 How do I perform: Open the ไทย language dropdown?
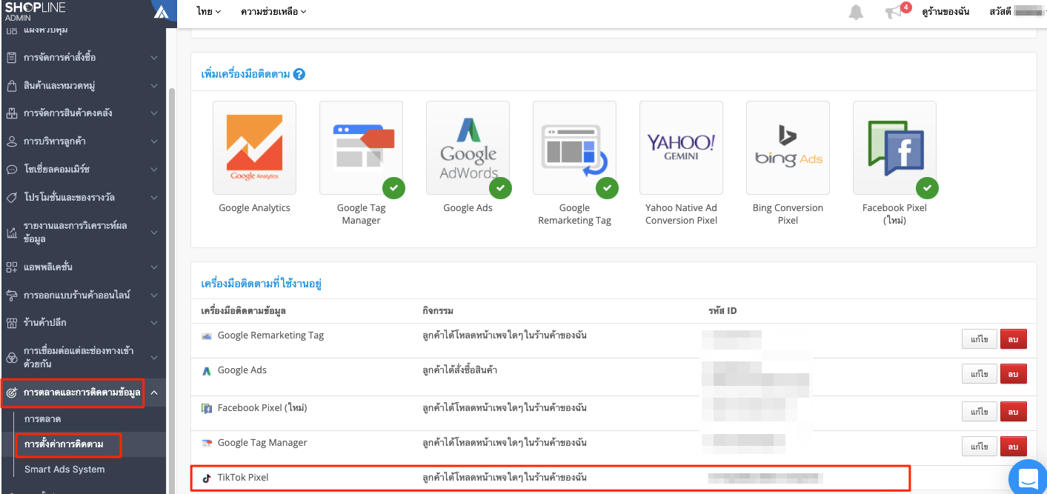coord(209,12)
